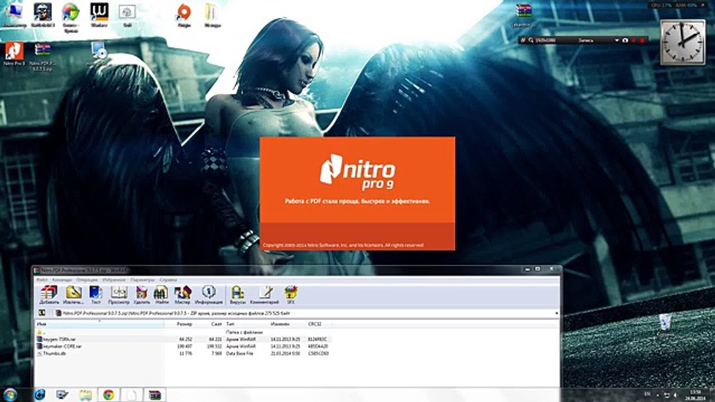Select keygen-TSRh.rar in the archive list
This screenshot has width=715, height=402.
tap(184, 339)
